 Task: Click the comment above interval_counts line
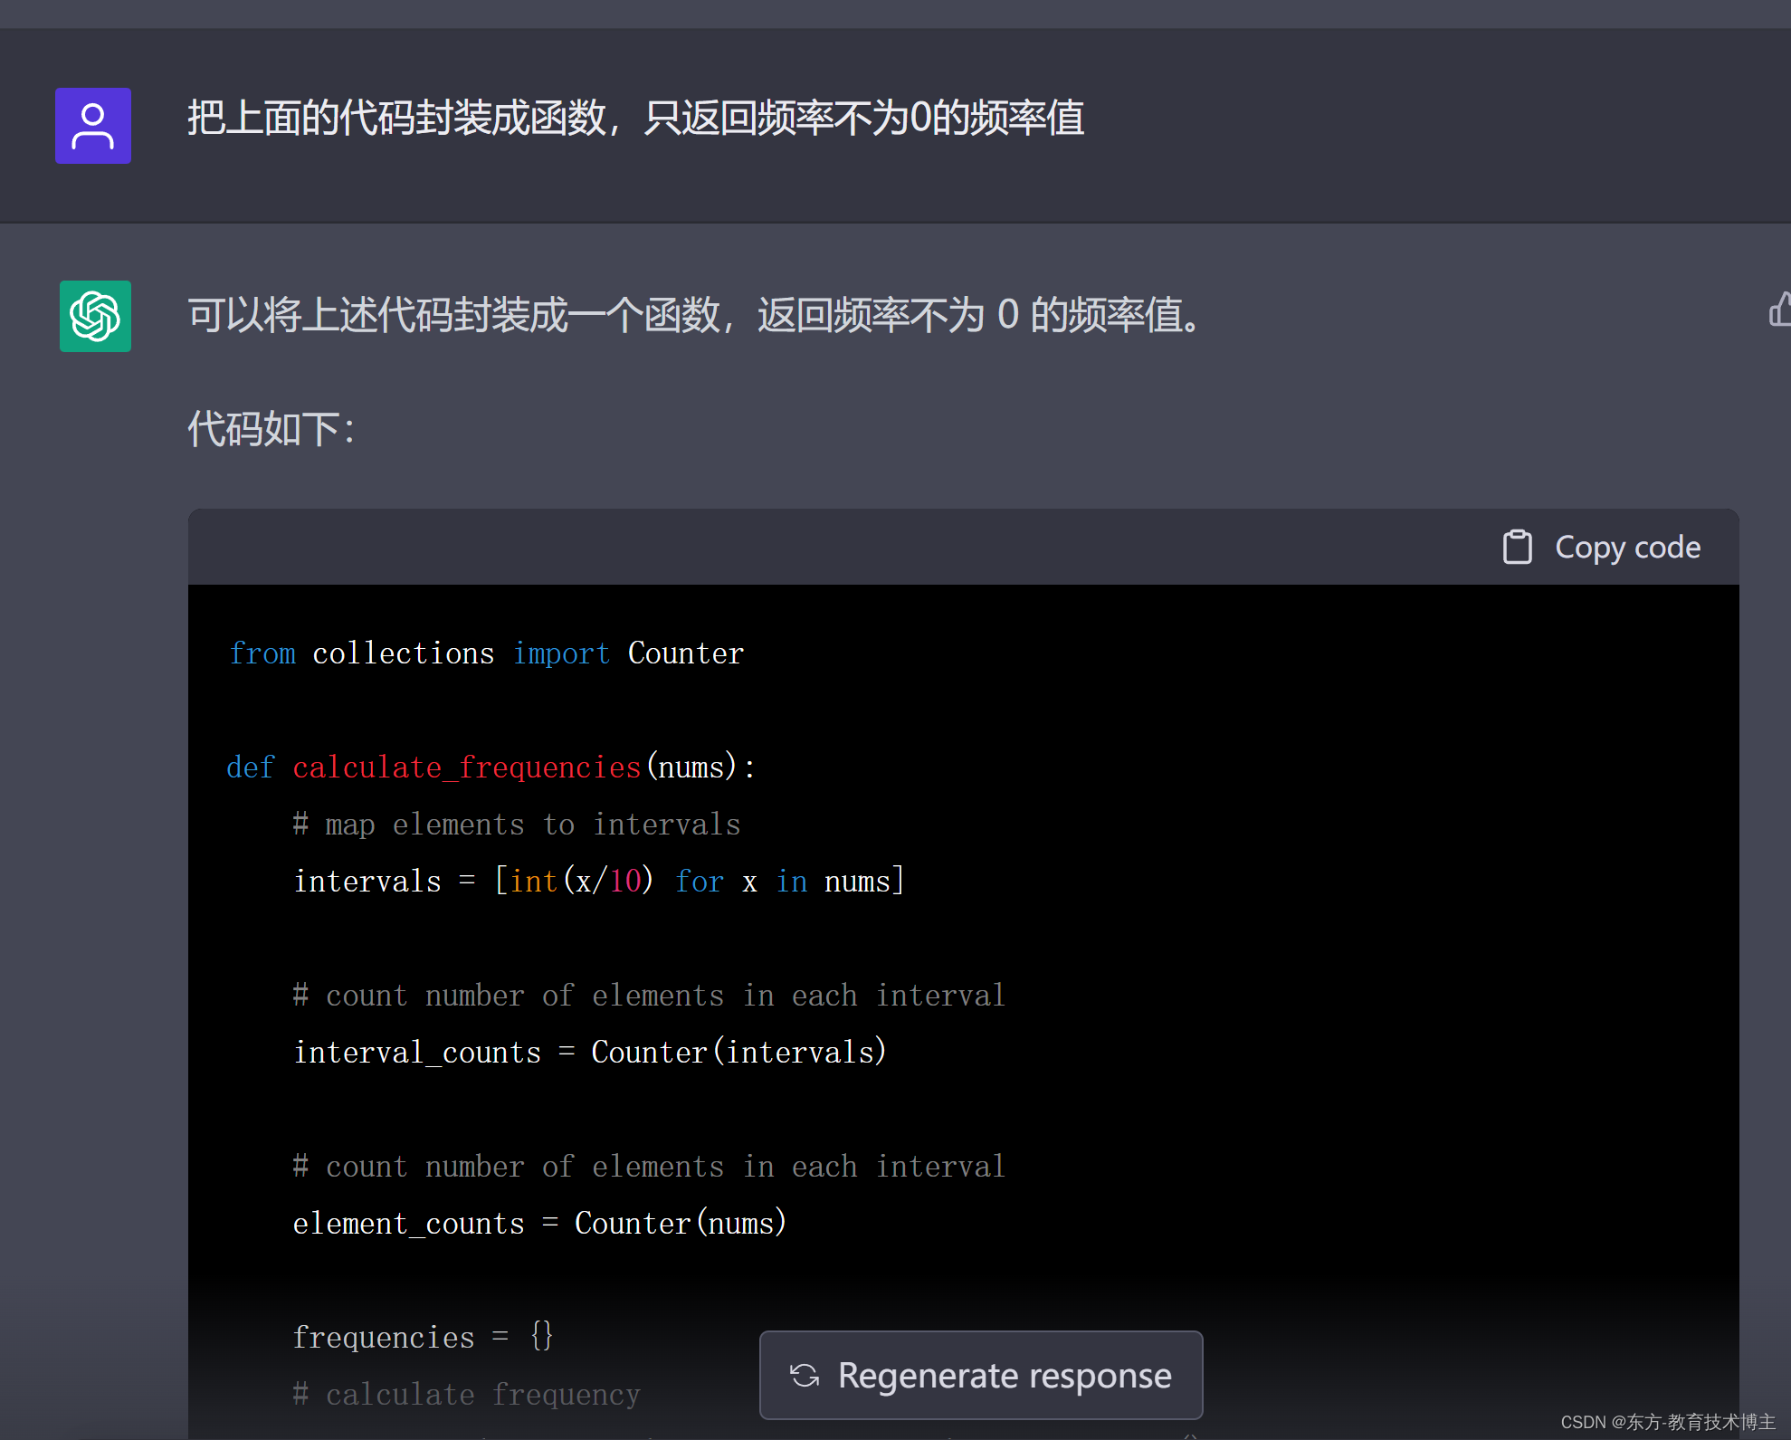pos(649,995)
